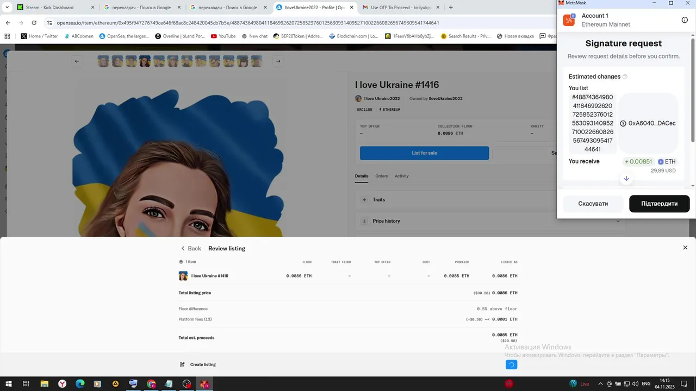Viewport: 696px width, 391px height.
Task: Open the Overline bookmark
Action: coord(180,36)
